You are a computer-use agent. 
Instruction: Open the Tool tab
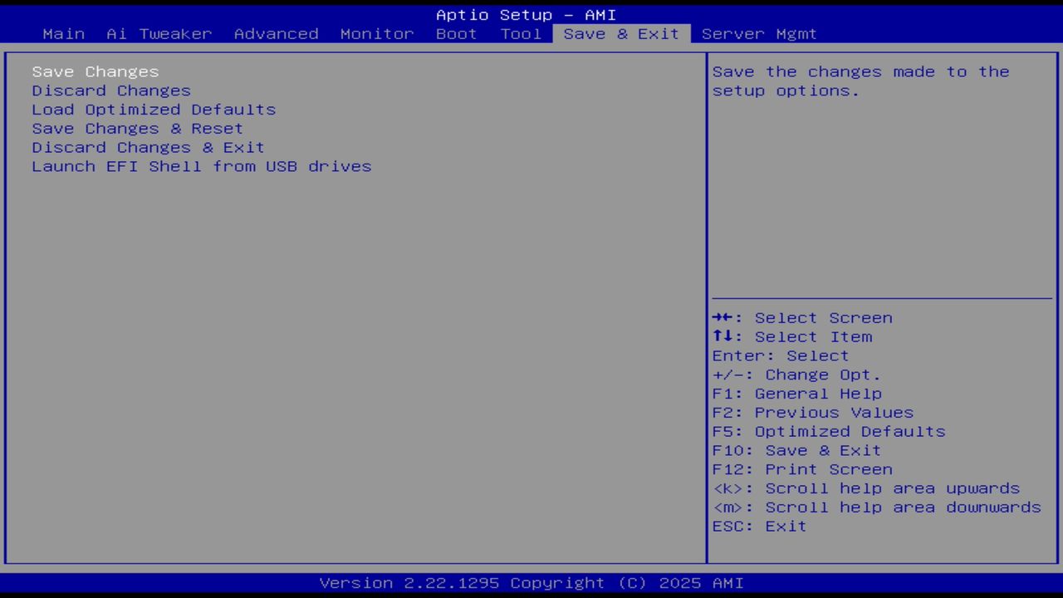click(x=521, y=34)
